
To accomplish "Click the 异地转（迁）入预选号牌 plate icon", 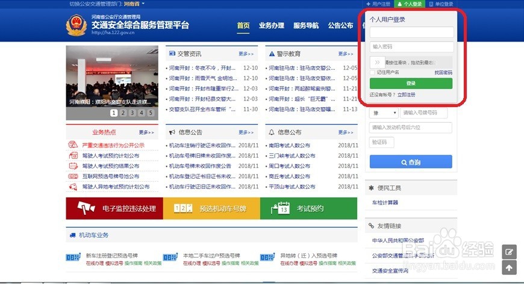I will (x=267, y=258).
